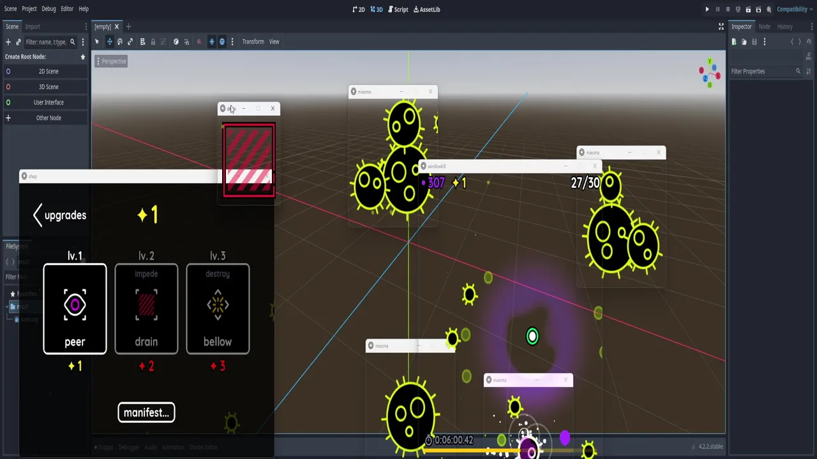The width and height of the screenshot is (817, 459).
Task: Open Scene dock extra options dots
Action: (x=83, y=42)
